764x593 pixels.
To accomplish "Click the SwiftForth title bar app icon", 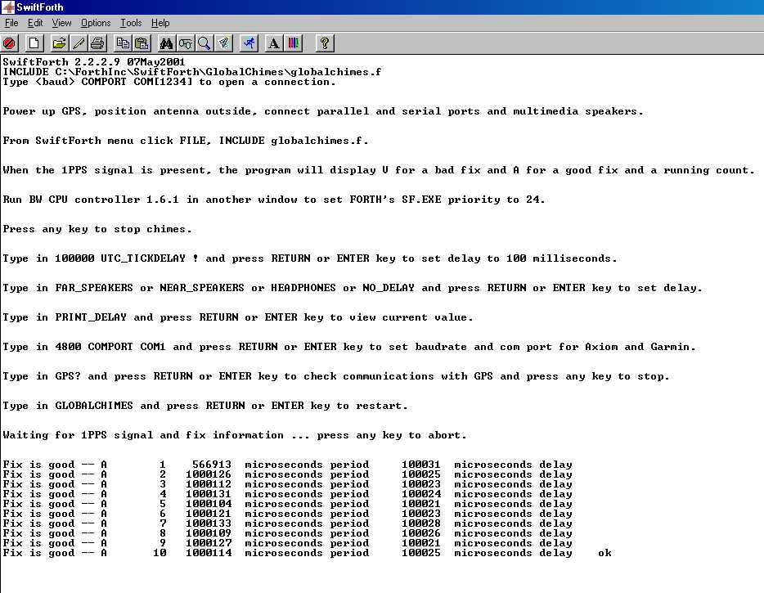I will (8, 7).
